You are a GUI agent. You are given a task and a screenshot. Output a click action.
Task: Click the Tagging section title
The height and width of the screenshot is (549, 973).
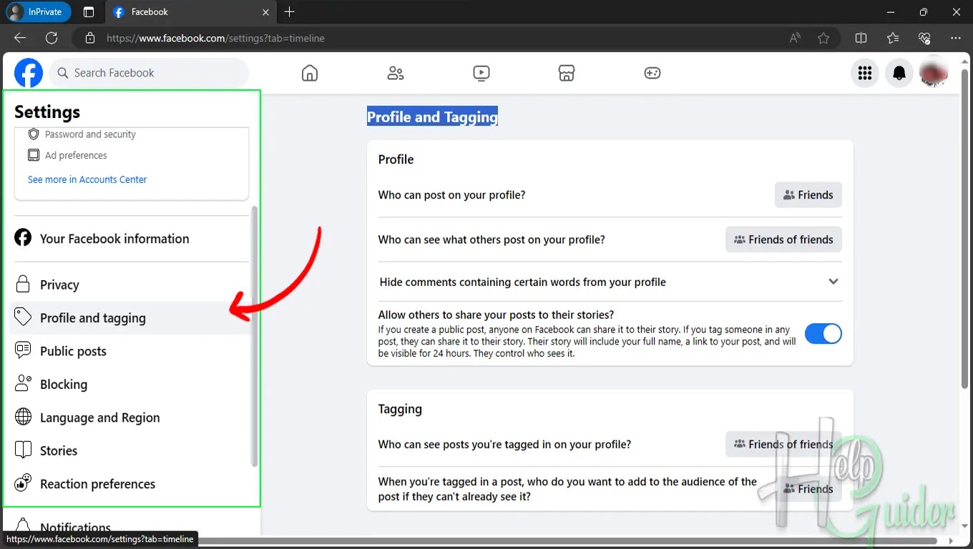click(x=400, y=409)
